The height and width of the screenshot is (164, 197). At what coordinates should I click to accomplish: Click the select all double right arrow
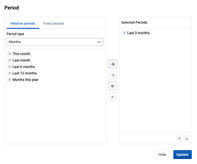113,64
